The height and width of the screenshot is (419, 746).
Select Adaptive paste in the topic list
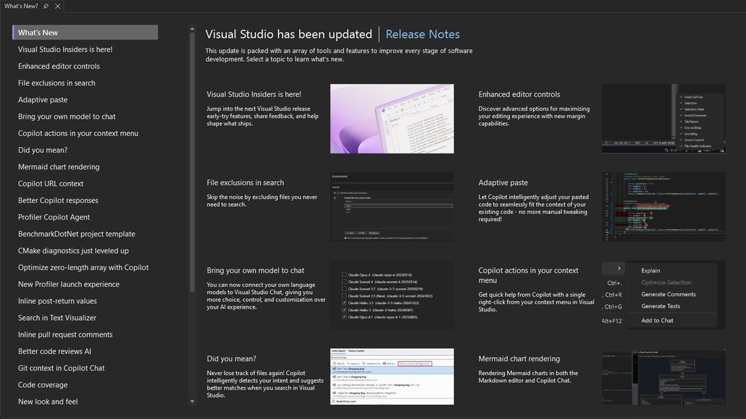pos(43,99)
